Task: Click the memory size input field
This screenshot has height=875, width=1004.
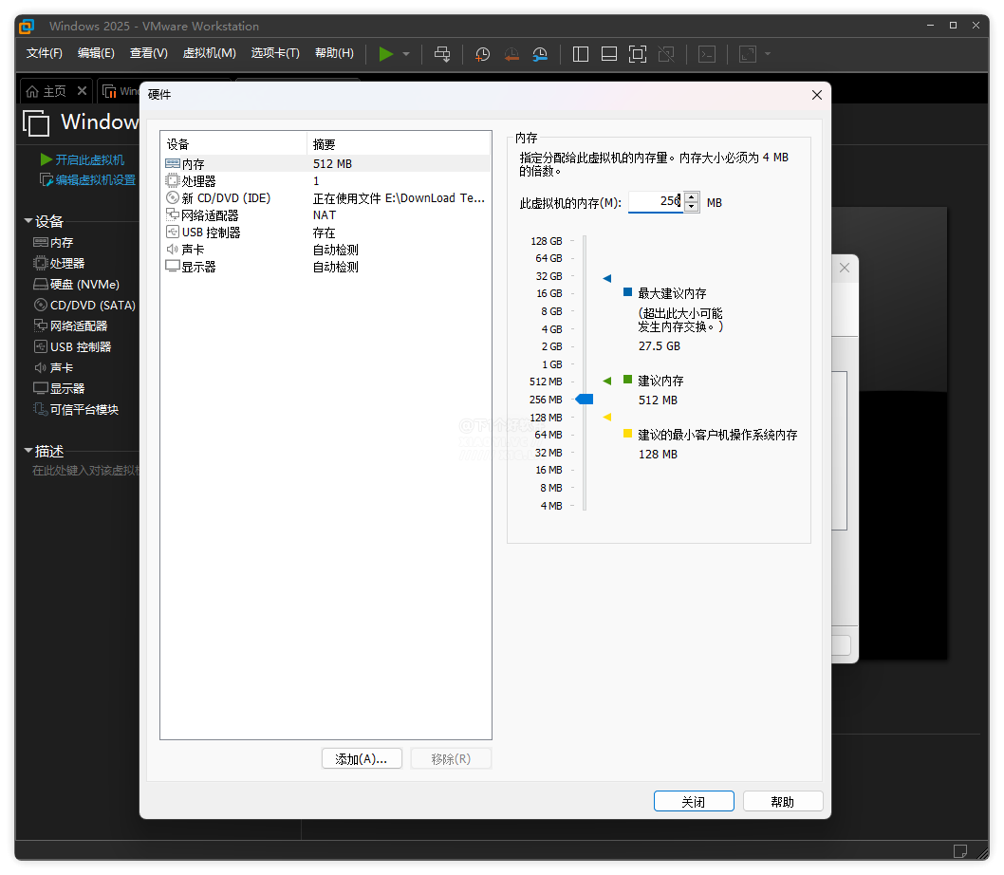Action: 655,202
